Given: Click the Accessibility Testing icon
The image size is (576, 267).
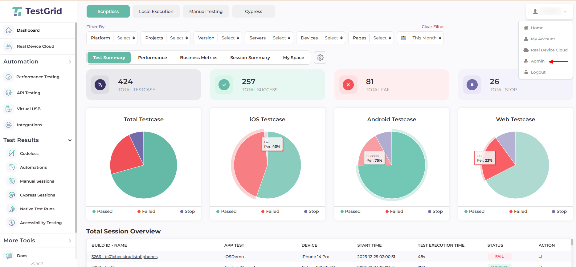Looking at the screenshot, I should click(12, 223).
